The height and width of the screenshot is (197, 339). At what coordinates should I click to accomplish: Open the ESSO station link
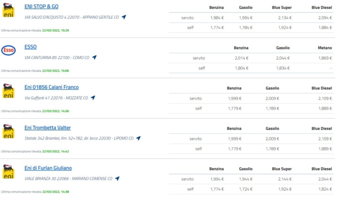coord(30,47)
